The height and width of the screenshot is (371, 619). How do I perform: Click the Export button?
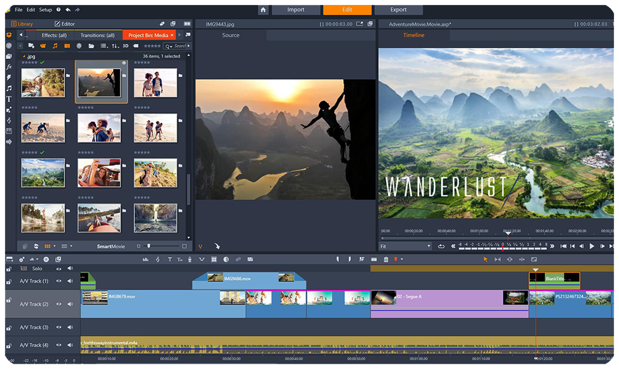399,10
